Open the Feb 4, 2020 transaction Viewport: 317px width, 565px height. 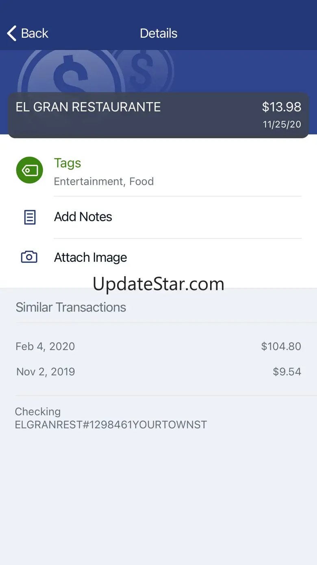pyautogui.click(x=45, y=346)
